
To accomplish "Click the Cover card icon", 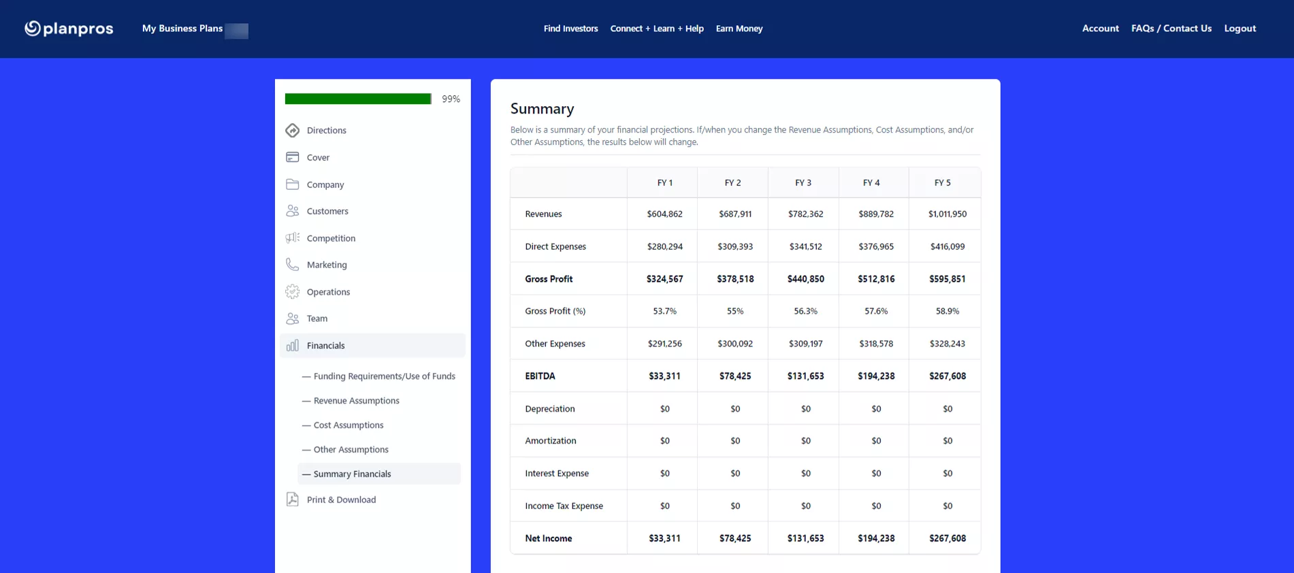I will tap(293, 157).
